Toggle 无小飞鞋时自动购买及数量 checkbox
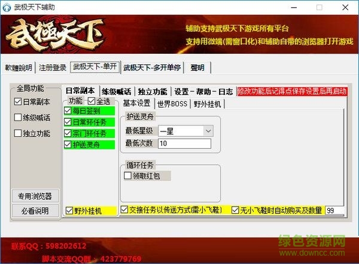This screenshot has width=359, height=264. coord(278,210)
